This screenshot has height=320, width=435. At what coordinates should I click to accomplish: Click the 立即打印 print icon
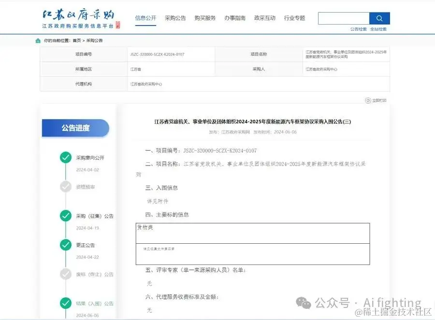[367, 100]
